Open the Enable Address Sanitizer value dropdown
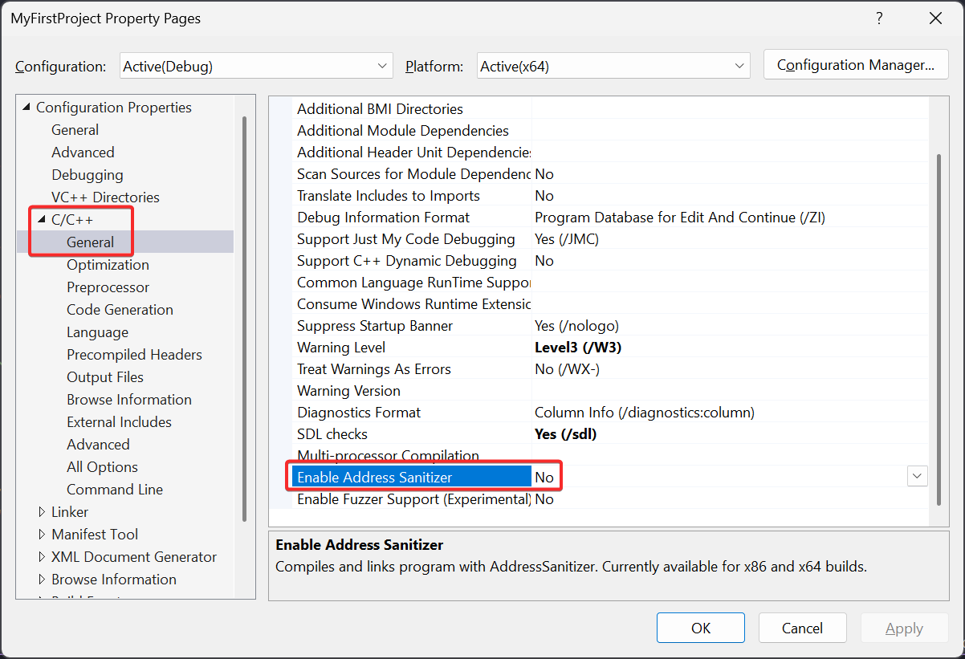Viewport: 965px width, 659px height. (917, 477)
